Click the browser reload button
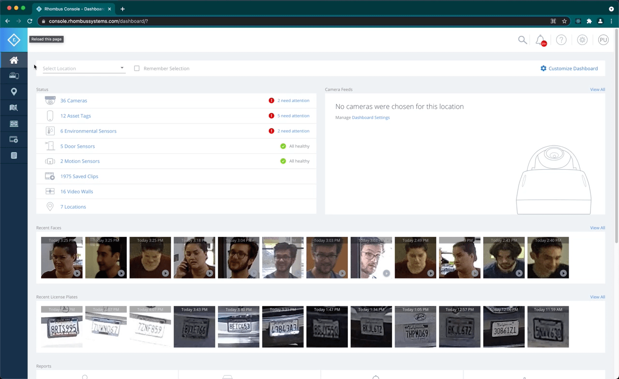 [x=30, y=21]
